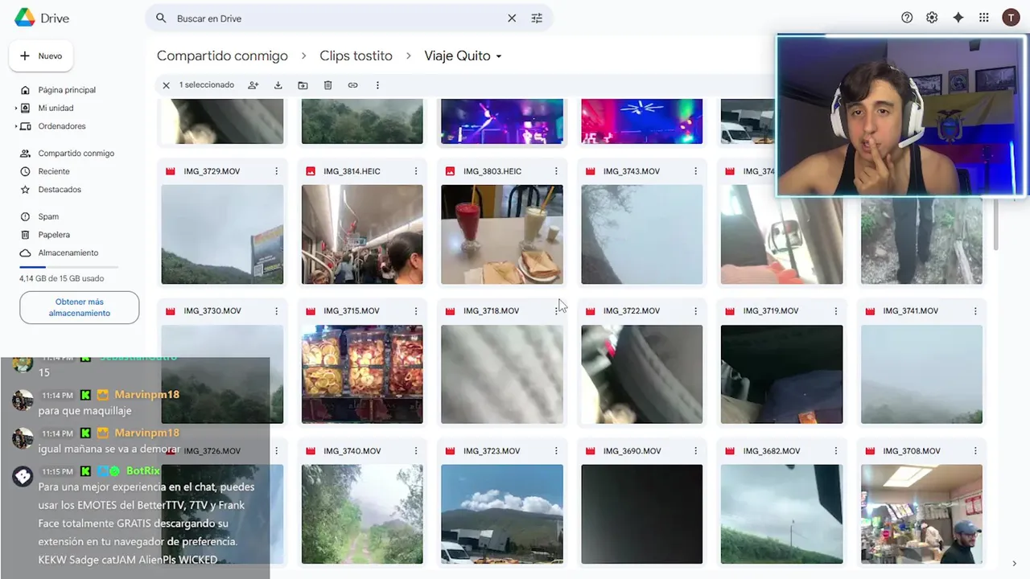Share the selected file
The image size is (1030, 579).
click(253, 85)
